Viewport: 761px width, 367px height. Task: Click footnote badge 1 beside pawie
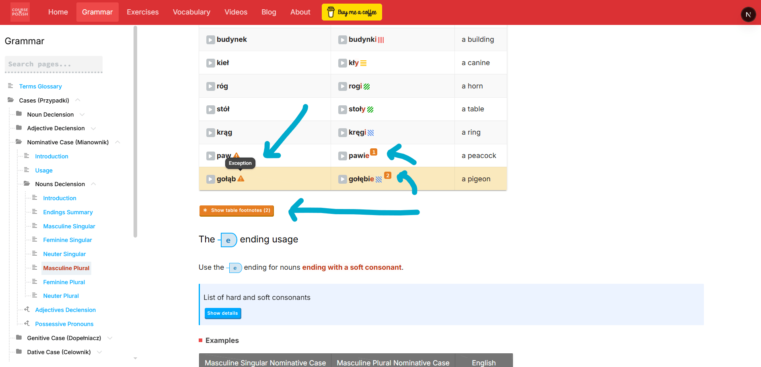(x=374, y=152)
